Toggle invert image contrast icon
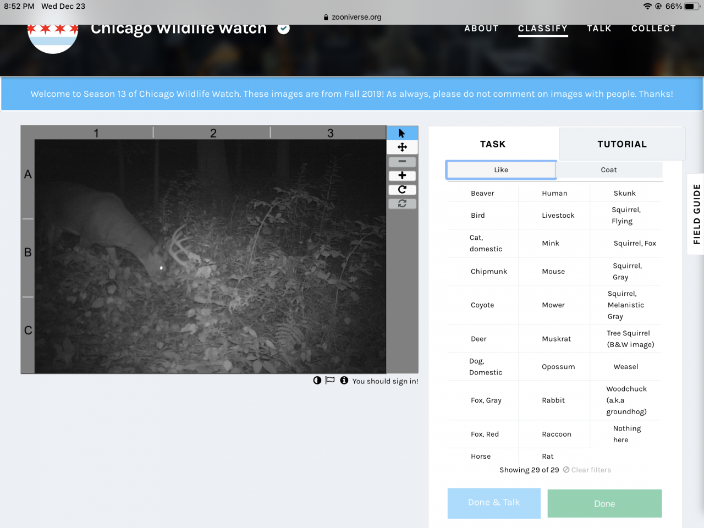This screenshot has width=704, height=528. 317,380
